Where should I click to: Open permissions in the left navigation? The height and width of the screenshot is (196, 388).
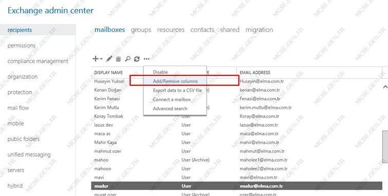22,46
